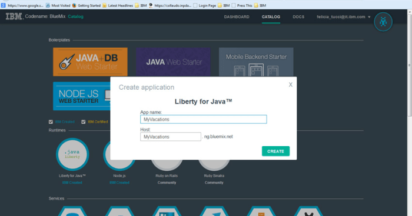The image size is (412, 216).
Task: Open the google bookmark in the toolbar
Action: point(22,5)
